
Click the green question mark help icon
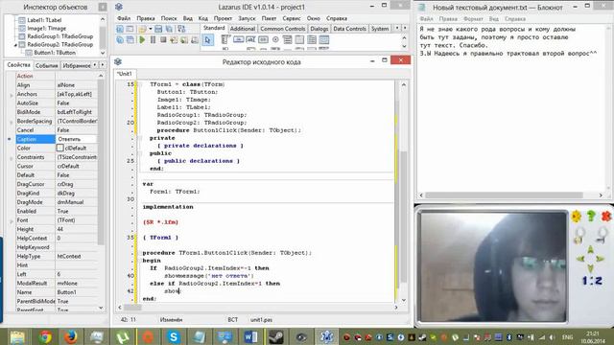(591, 217)
